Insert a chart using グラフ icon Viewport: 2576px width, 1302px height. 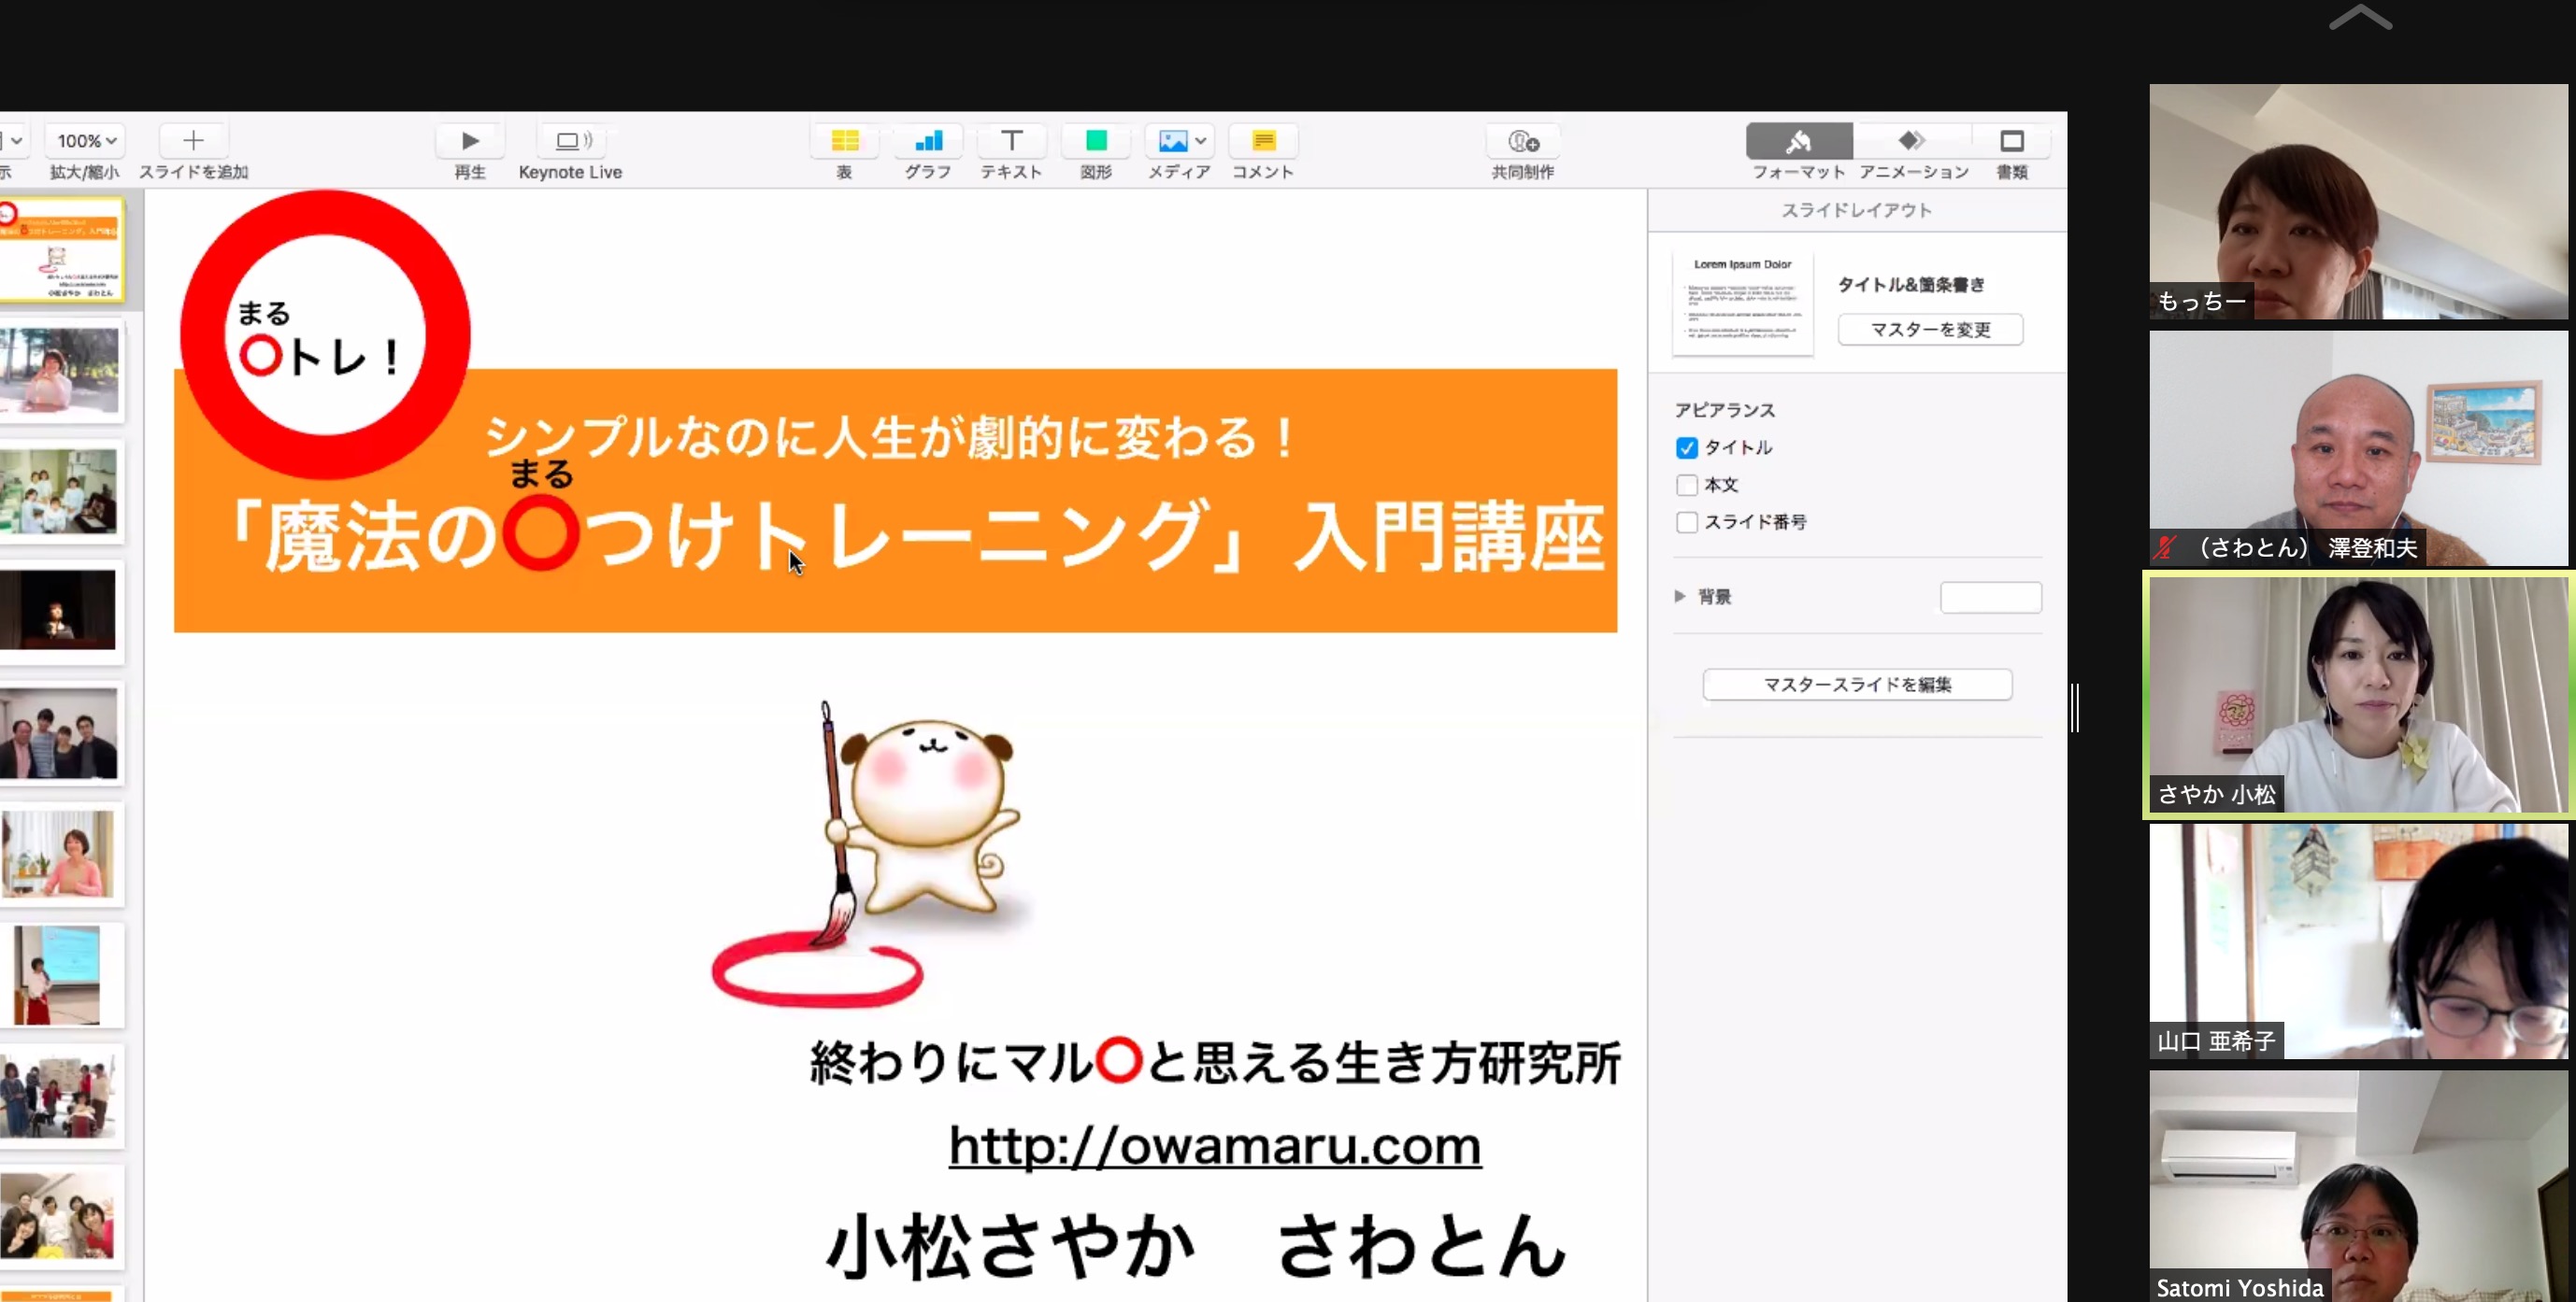pyautogui.click(x=928, y=142)
